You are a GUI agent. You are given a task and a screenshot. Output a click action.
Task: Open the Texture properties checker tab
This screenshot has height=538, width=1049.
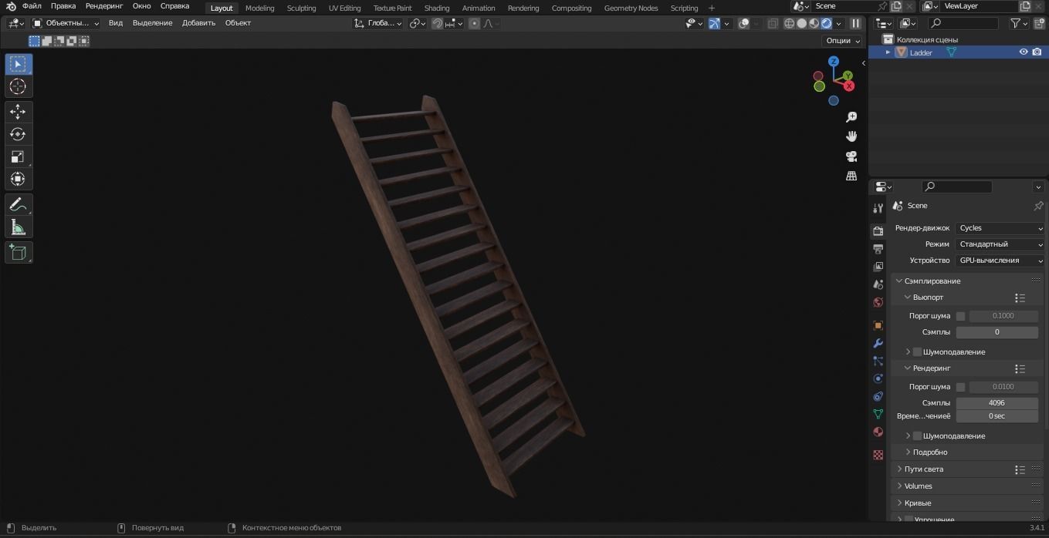(x=878, y=455)
